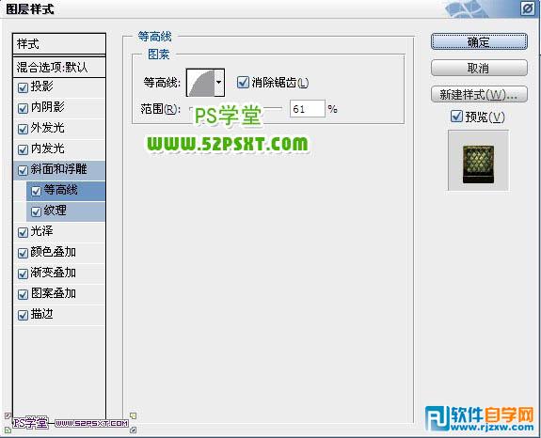The height and width of the screenshot is (438, 541).
Task: Open the 投影 settings row
Action: pyautogui.click(x=59, y=87)
